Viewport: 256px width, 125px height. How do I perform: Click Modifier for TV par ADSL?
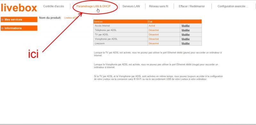tap(186, 34)
